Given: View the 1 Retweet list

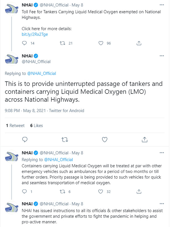Looking at the screenshot, I should (x=15, y=125).
